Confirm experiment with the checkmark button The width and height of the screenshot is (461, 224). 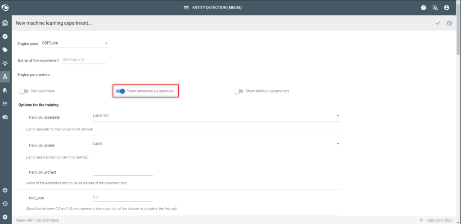point(438,23)
